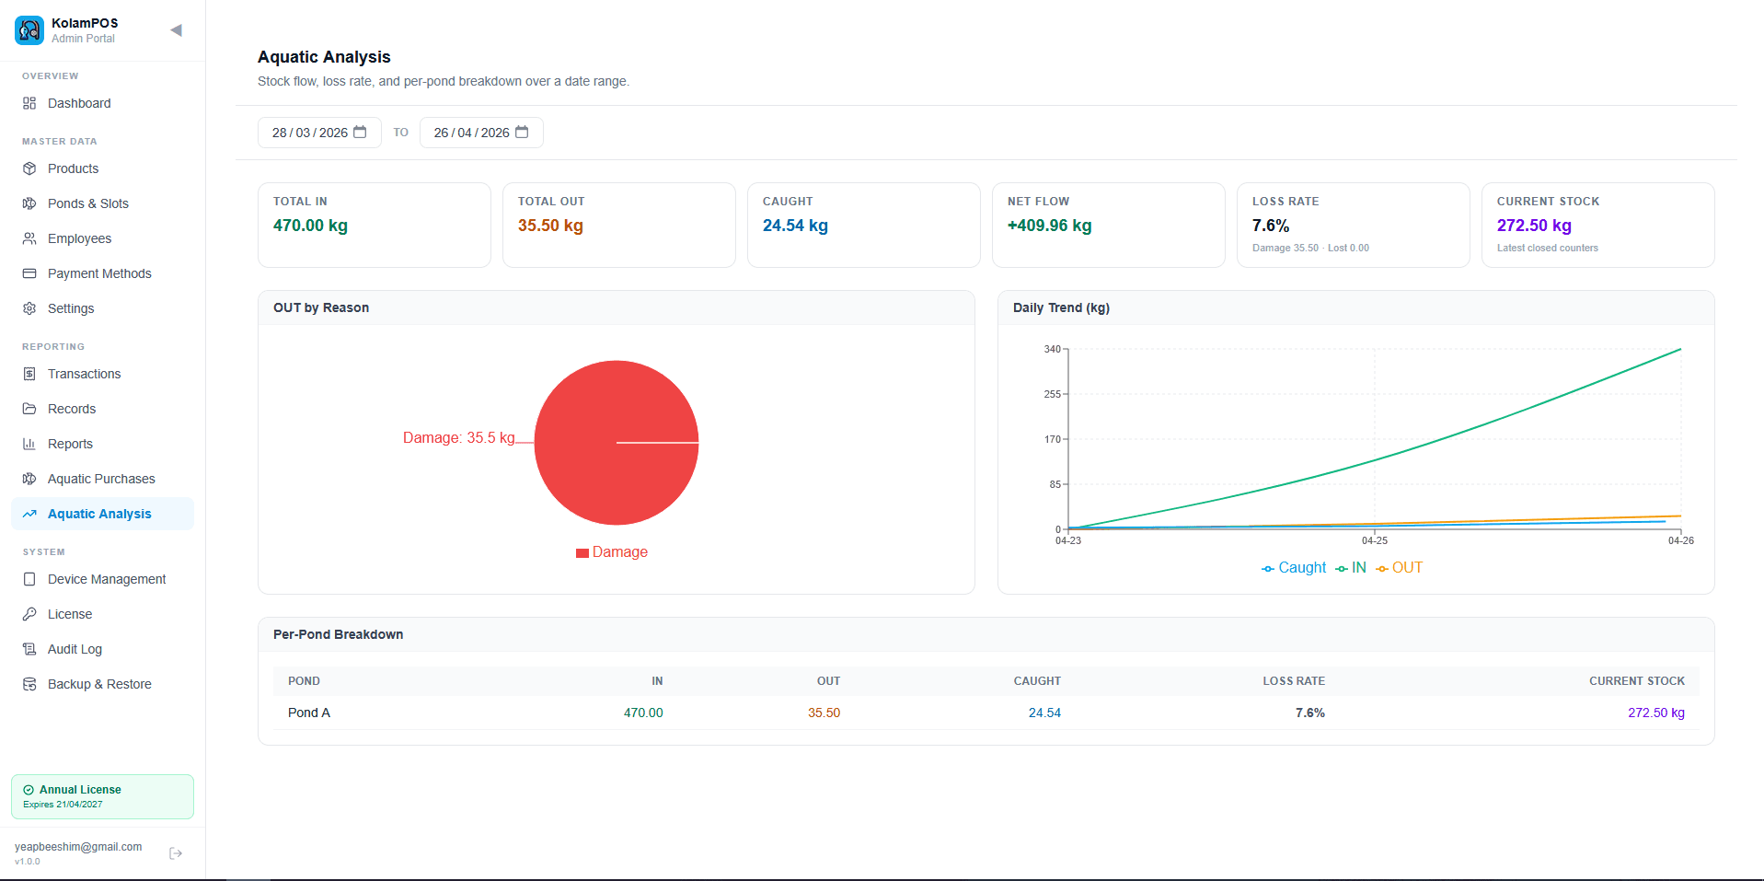Viewport: 1764px width, 881px height.
Task: Click the logout icon beside the email
Action: tap(176, 853)
